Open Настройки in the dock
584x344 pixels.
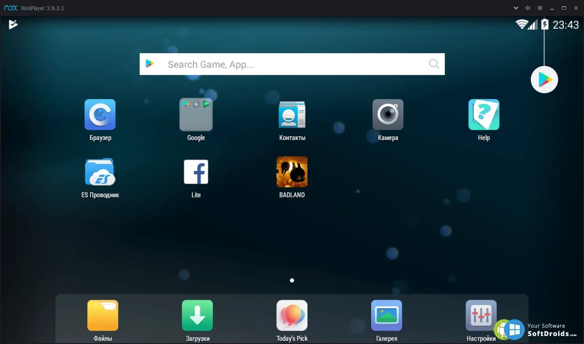click(x=481, y=315)
